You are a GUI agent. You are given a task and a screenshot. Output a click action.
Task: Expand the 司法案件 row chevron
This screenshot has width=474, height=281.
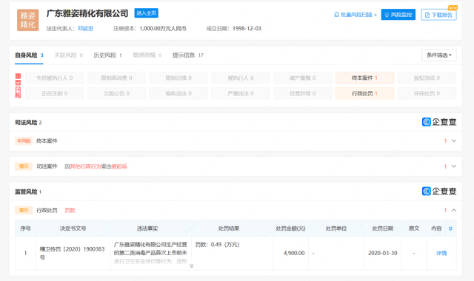coord(454,166)
